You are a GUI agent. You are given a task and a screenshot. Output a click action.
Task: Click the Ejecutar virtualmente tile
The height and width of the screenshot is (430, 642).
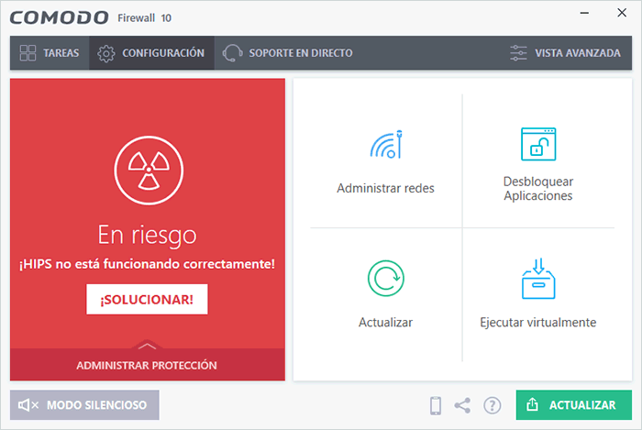click(x=538, y=294)
